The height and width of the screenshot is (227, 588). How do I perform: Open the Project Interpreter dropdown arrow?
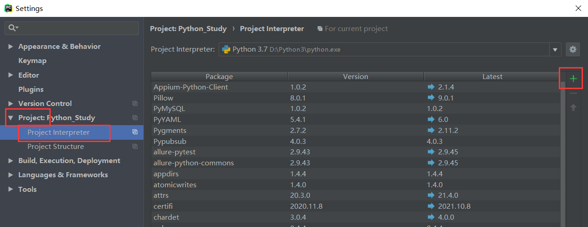click(x=555, y=49)
